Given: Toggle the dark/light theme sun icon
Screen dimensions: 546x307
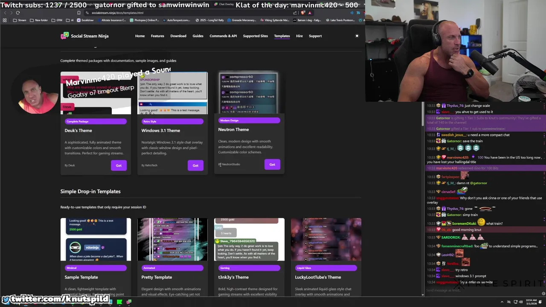Looking at the screenshot, I should point(357,36).
